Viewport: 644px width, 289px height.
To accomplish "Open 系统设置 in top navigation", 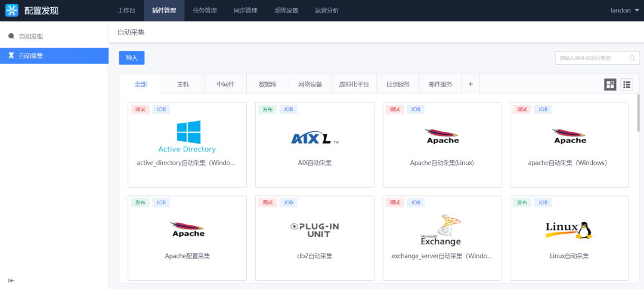I will 286,11.
